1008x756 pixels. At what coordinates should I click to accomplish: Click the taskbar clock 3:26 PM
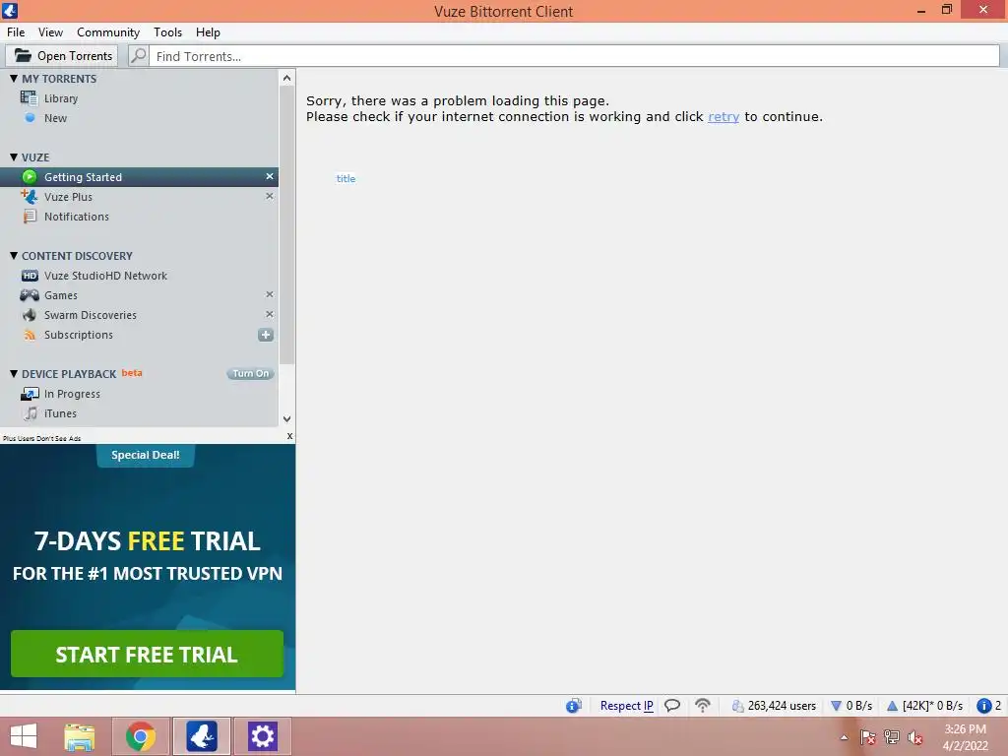click(965, 729)
